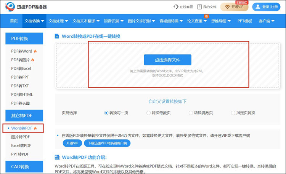
Task: Open PDF转长图 in sidebar
Action: (x=21, y=103)
